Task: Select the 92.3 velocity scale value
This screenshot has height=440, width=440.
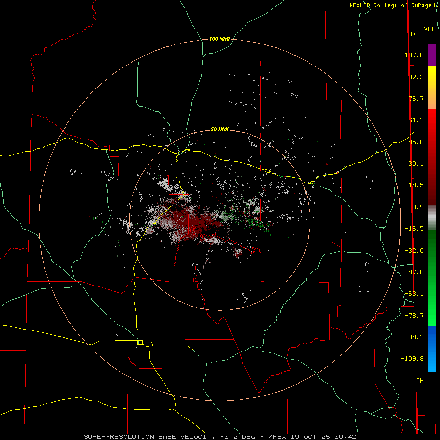Action: click(416, 77)
